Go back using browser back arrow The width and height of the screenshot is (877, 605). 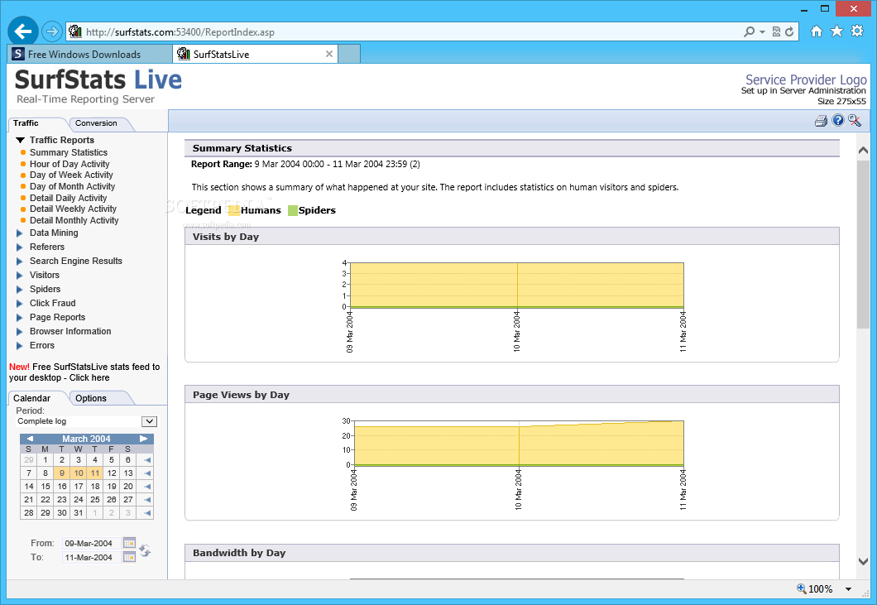pyautogui.click(x=23, y=31)
